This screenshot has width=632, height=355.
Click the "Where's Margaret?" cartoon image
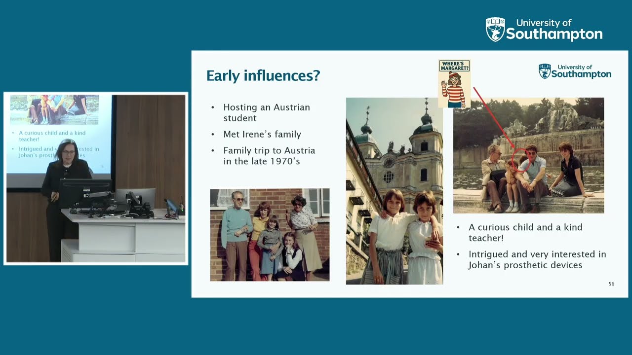click(454, 84)
